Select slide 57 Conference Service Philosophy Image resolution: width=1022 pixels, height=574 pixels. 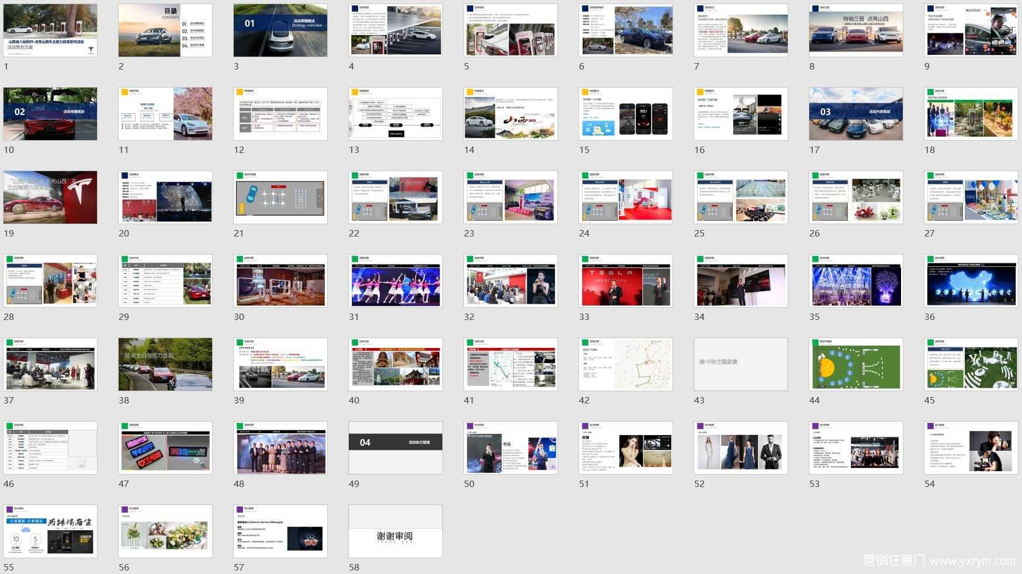point(280,531)
